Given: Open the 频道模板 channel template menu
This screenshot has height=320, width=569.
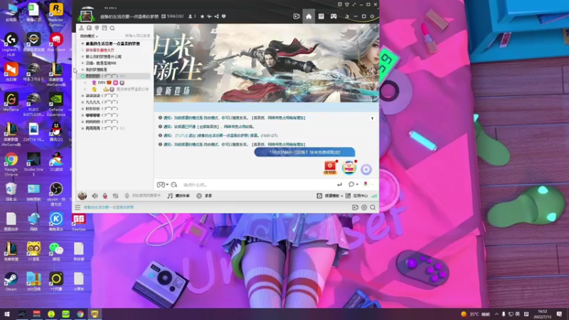Looking at the screenshot, I should point(329,196).
